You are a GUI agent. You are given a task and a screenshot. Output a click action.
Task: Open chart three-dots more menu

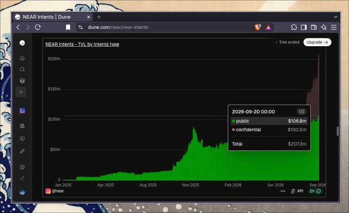coord(283,191)
